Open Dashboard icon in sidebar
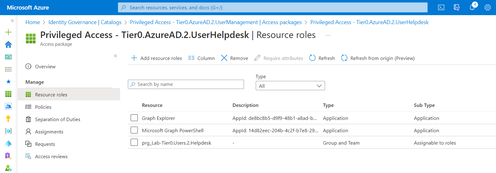The image size is (496, 173). pyautogui.click(x=8, y=57)
